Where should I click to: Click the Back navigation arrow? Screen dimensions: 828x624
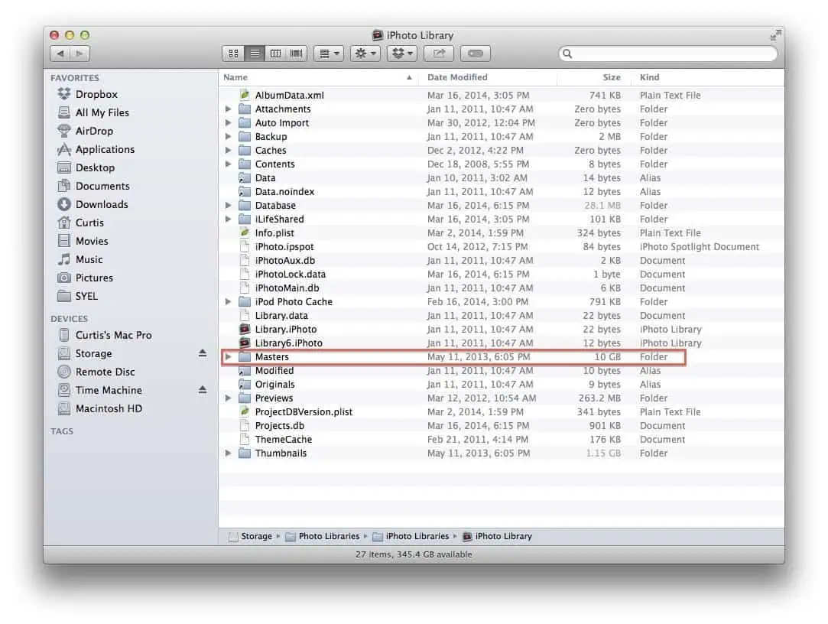(60, 54)
